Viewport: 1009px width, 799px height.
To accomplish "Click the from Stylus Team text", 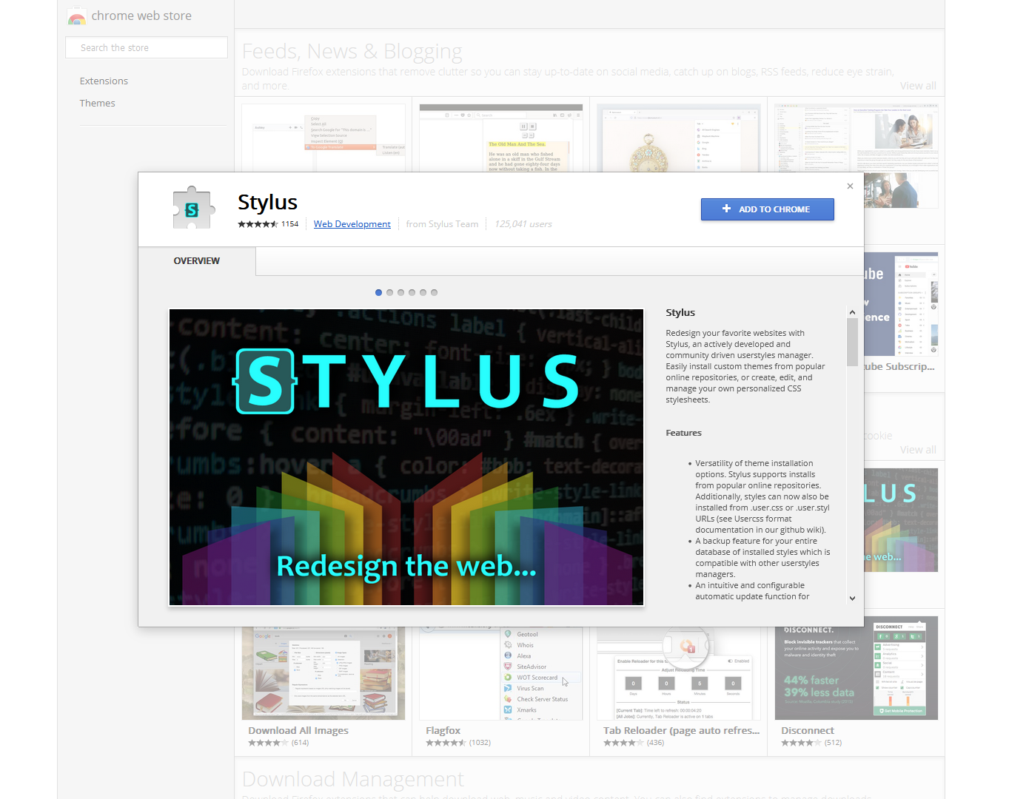I will coord(442,224).
